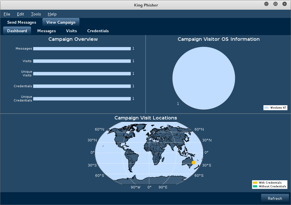Click the King Phisher window title
Screen dimensions: 291x205
pyautogui.click(x=146, y=5)
